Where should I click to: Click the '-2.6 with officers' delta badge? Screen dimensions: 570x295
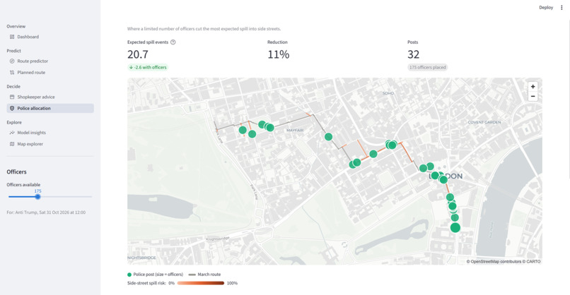pyautogui.click(x=148, y=67)
